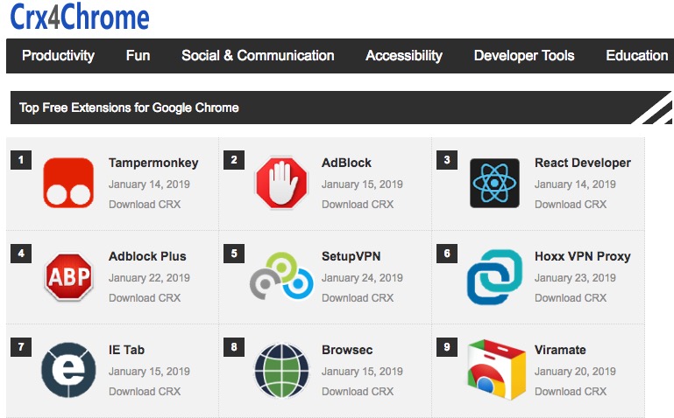
Task: Open the Productivity category
Action: click(58, 55)
